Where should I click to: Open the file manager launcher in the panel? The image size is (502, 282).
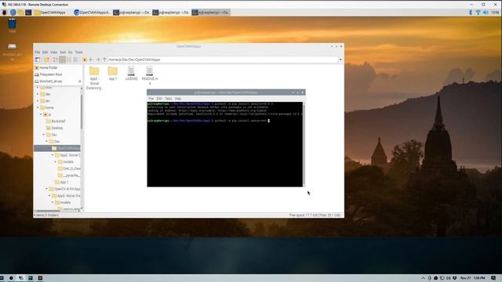pos(21,13)
